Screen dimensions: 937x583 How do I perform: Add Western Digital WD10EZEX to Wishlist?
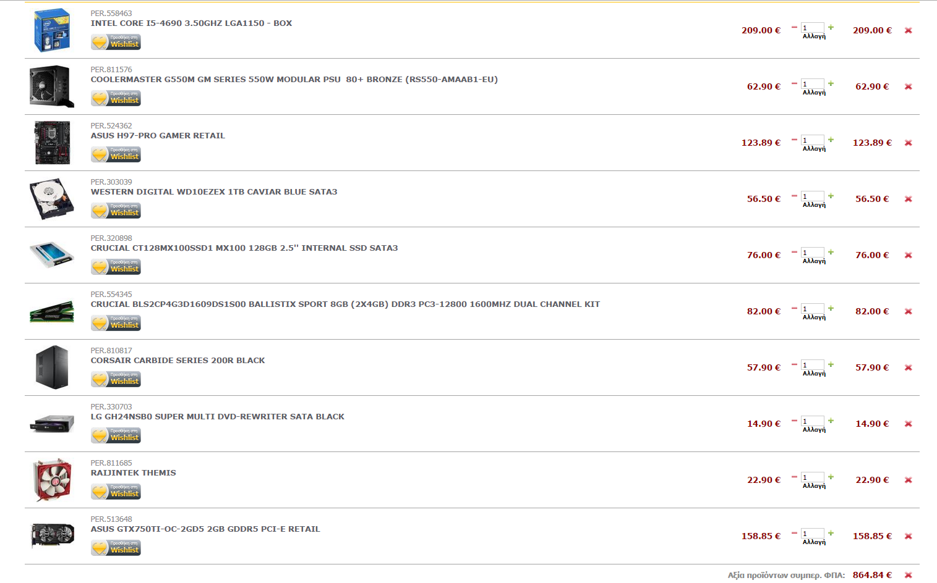116,211
